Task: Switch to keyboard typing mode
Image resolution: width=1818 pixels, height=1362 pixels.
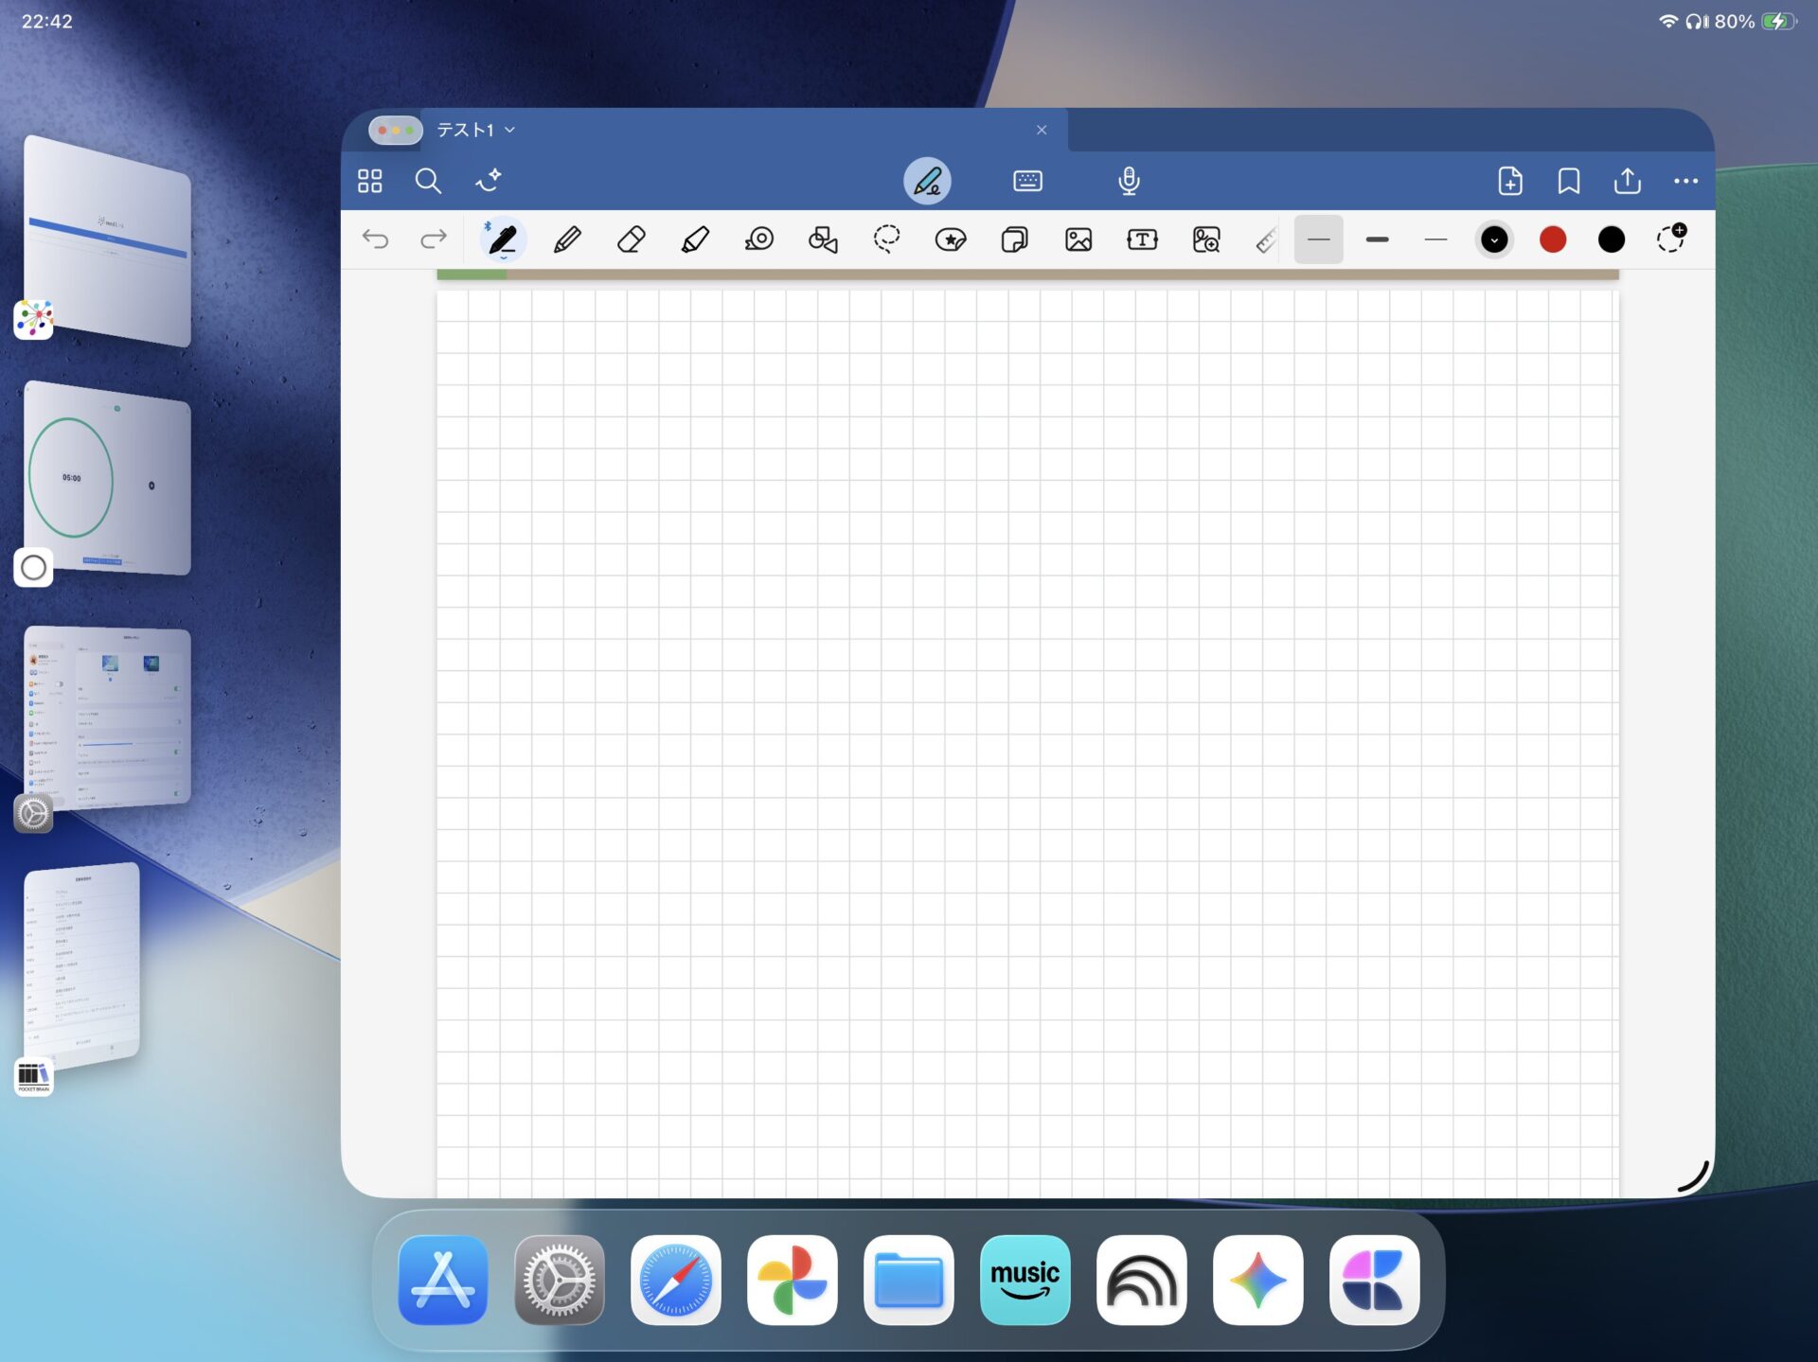Action: (x=1027, y=181)
